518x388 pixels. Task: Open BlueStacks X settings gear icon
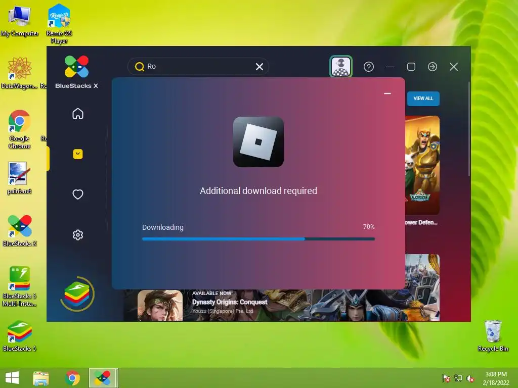(x=78, y=235)
